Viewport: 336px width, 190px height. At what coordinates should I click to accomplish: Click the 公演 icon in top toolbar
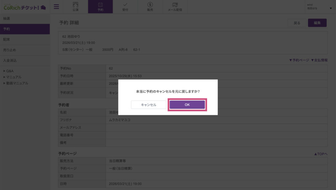(x=75, y=7)
